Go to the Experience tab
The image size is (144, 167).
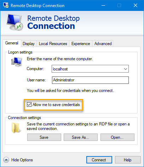(81, 44)
